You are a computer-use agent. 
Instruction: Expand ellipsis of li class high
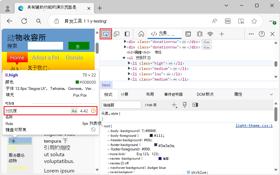pyautogui.click(x=171, y=64)
